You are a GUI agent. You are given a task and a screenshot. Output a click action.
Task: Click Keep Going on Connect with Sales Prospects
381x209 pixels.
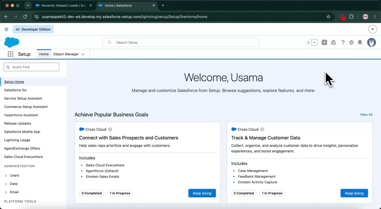point(202,193)
